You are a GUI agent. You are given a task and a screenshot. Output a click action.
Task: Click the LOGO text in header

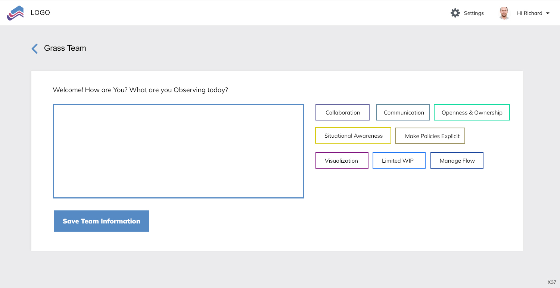pyautogui.click(x=40, y=13)
